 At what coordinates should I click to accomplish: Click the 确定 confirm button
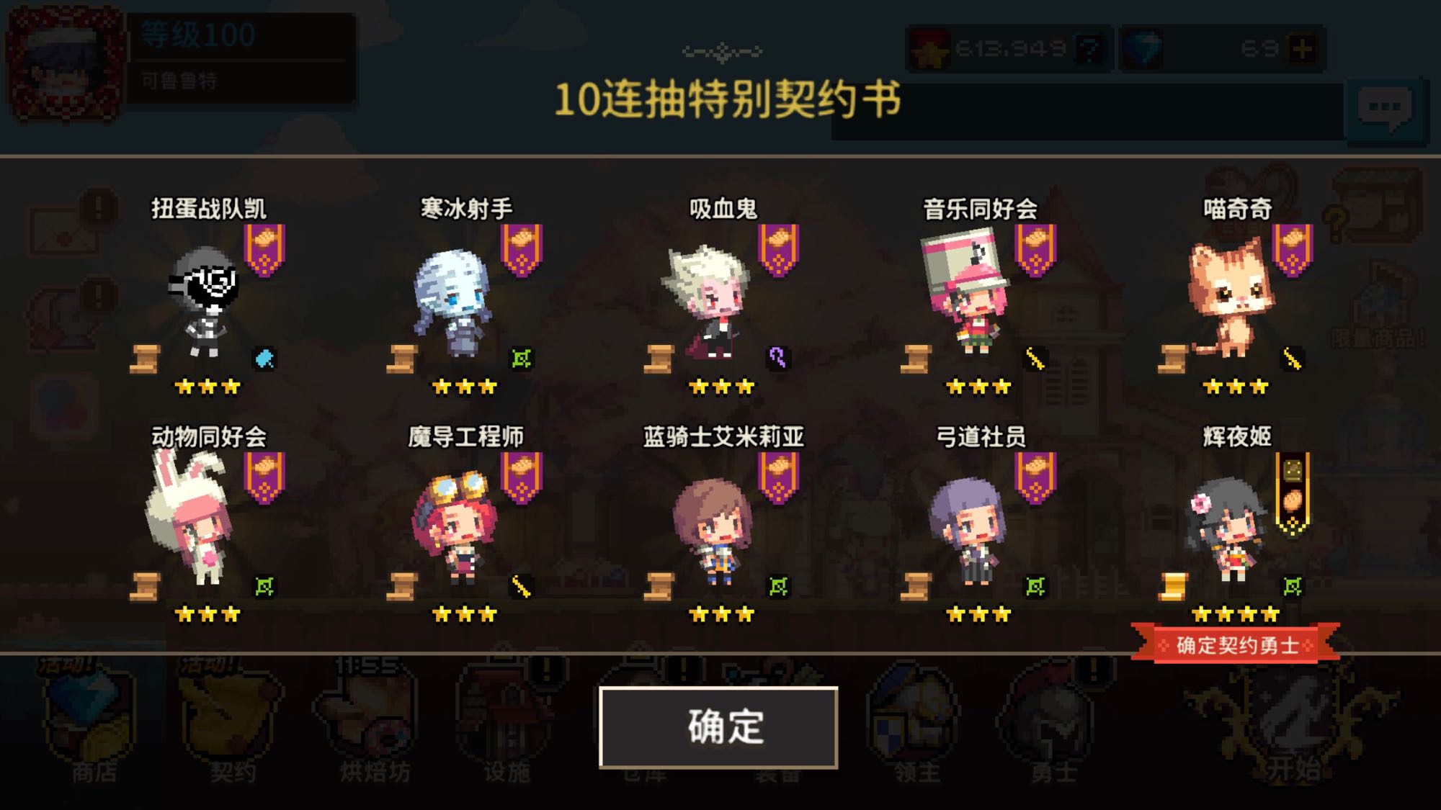[718, 726]
